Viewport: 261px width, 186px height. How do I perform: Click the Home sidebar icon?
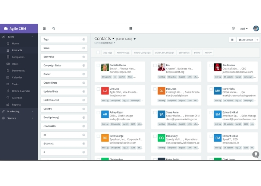[x=8, y=44]
